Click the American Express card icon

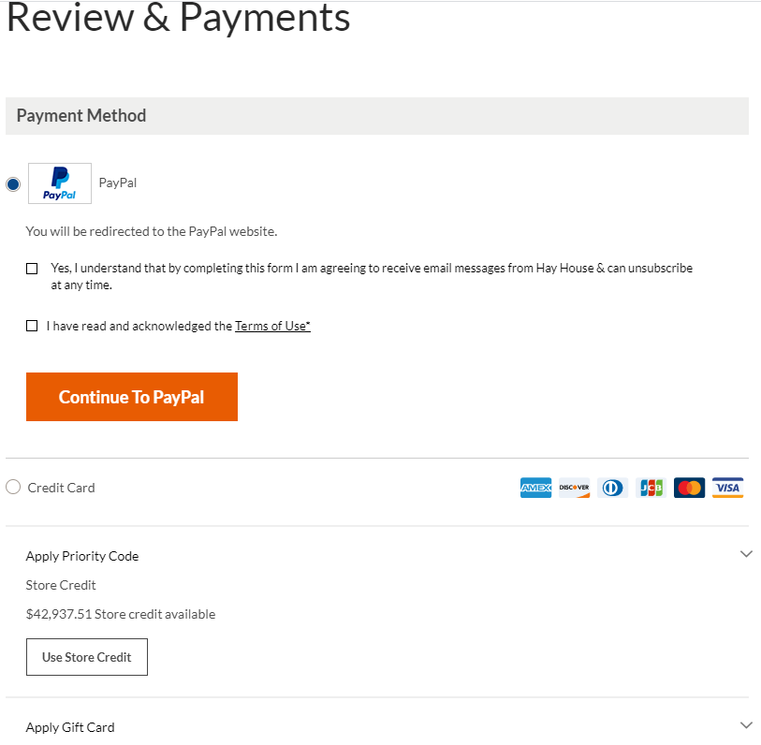pos(536,488)
